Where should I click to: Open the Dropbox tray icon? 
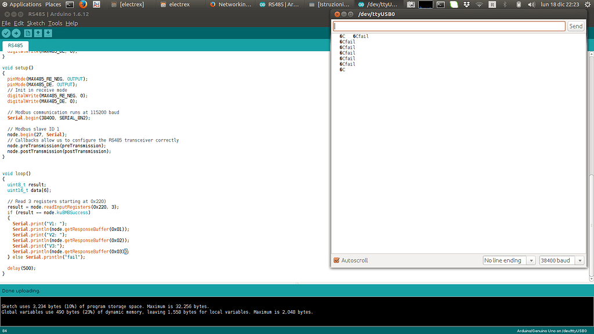[467, 4]
